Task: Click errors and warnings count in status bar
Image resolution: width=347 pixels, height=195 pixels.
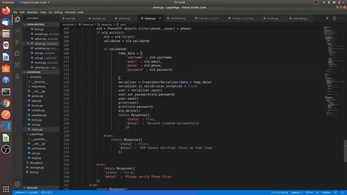Action: pos(47,193)
